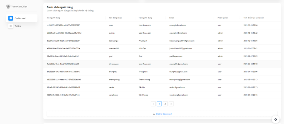
Task: Click the timestamp 2021-07-18 23:16
Action: 250,95
